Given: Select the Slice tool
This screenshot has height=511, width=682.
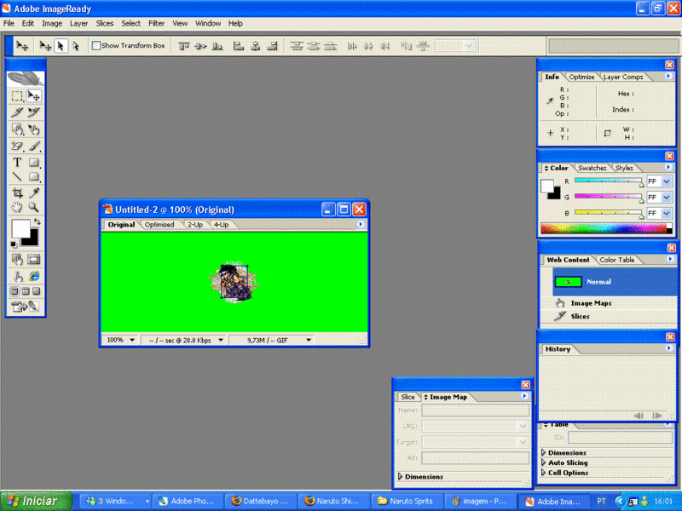Looking at the screenshot, I should pyautogui.click(x=17, y=112).
